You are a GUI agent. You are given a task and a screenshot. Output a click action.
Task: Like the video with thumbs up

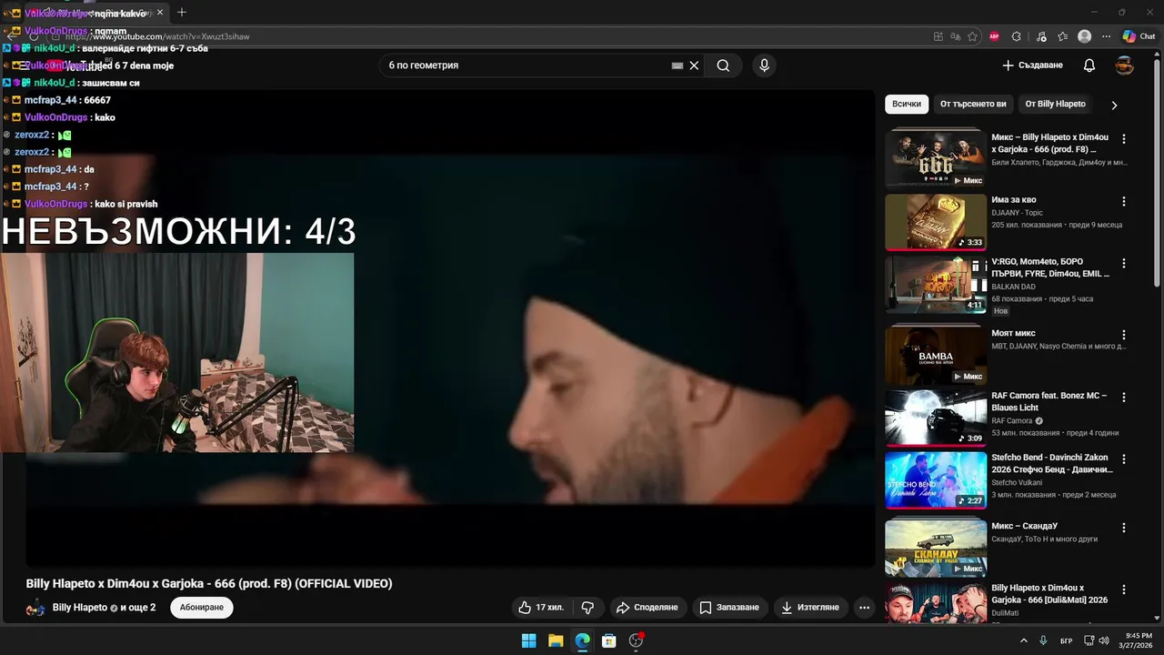tap(540, 607)
